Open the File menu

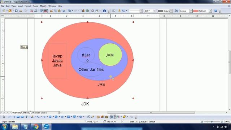coord(3,6)
